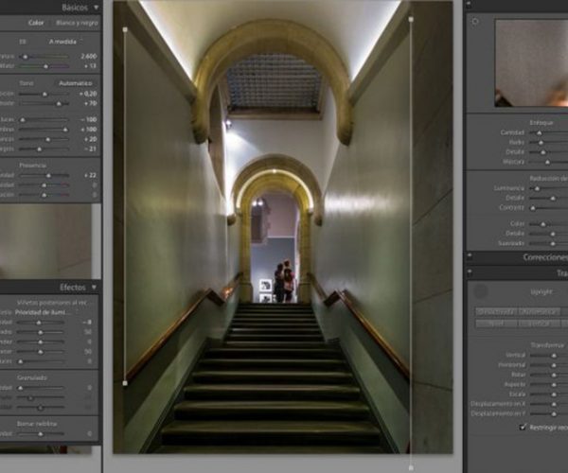
Task: Click the Exposición slider handle
Action: click(44, 95)
